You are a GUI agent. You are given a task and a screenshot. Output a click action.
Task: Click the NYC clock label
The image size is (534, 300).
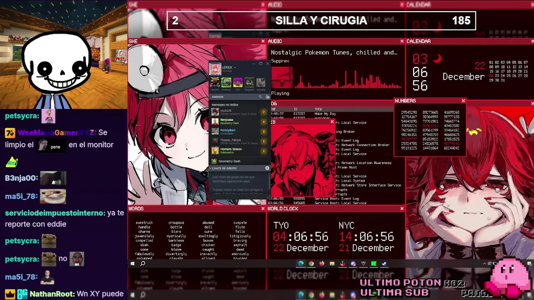(346, 225)
